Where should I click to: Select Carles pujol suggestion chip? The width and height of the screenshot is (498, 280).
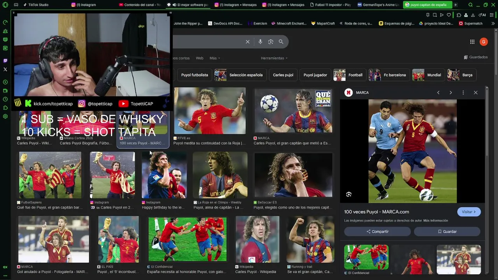283,75
